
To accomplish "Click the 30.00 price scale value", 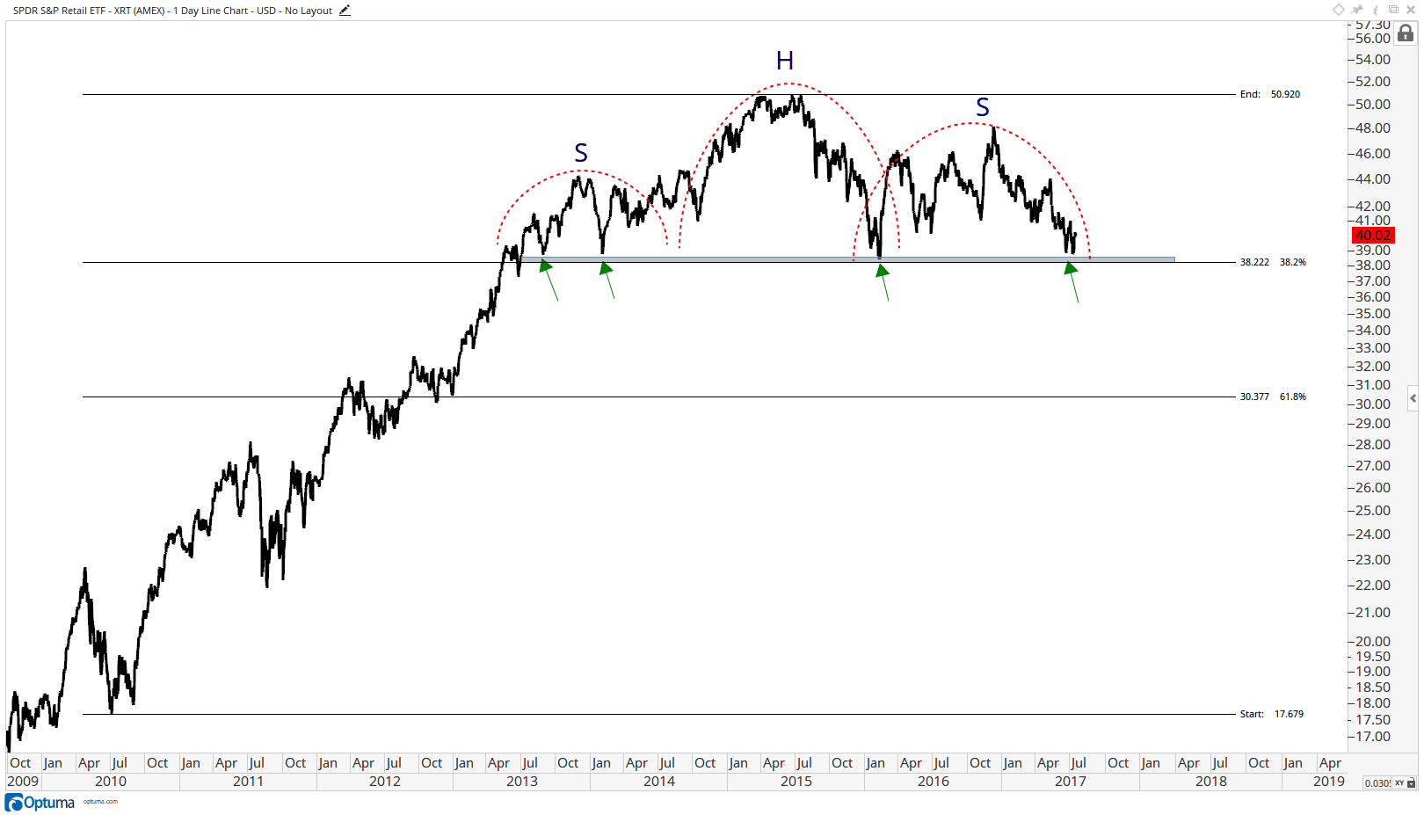I will (x=1373, y=404).
